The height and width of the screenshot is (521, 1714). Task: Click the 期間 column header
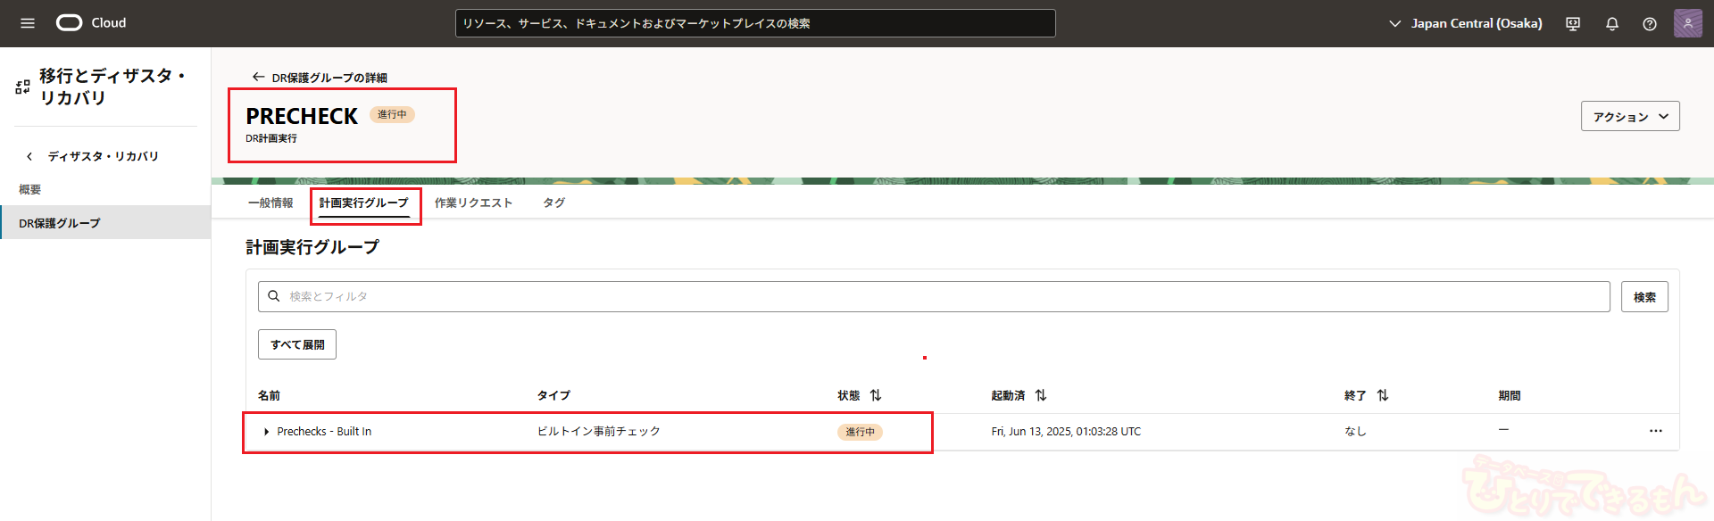point(1510,395)
